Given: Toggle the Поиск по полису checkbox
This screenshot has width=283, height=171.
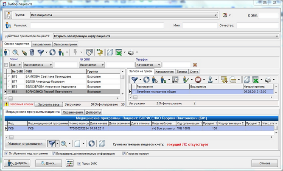Looking at the screenshot, I should [x=124, y=154].
